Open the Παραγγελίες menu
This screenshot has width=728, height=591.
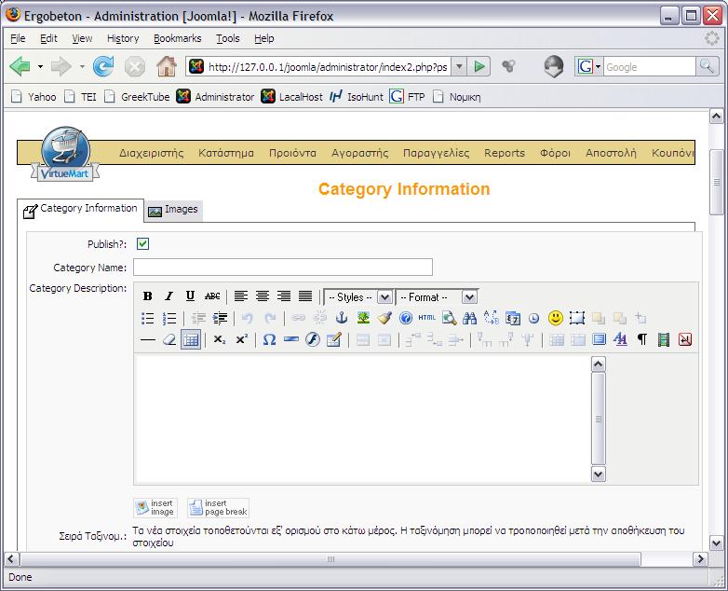click(436, 153)
